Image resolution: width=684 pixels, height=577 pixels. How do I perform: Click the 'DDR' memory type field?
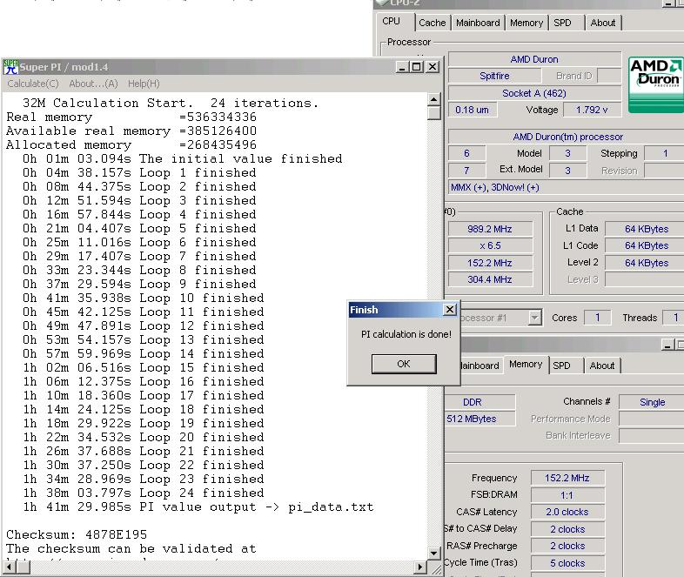(x=479, y=402)
